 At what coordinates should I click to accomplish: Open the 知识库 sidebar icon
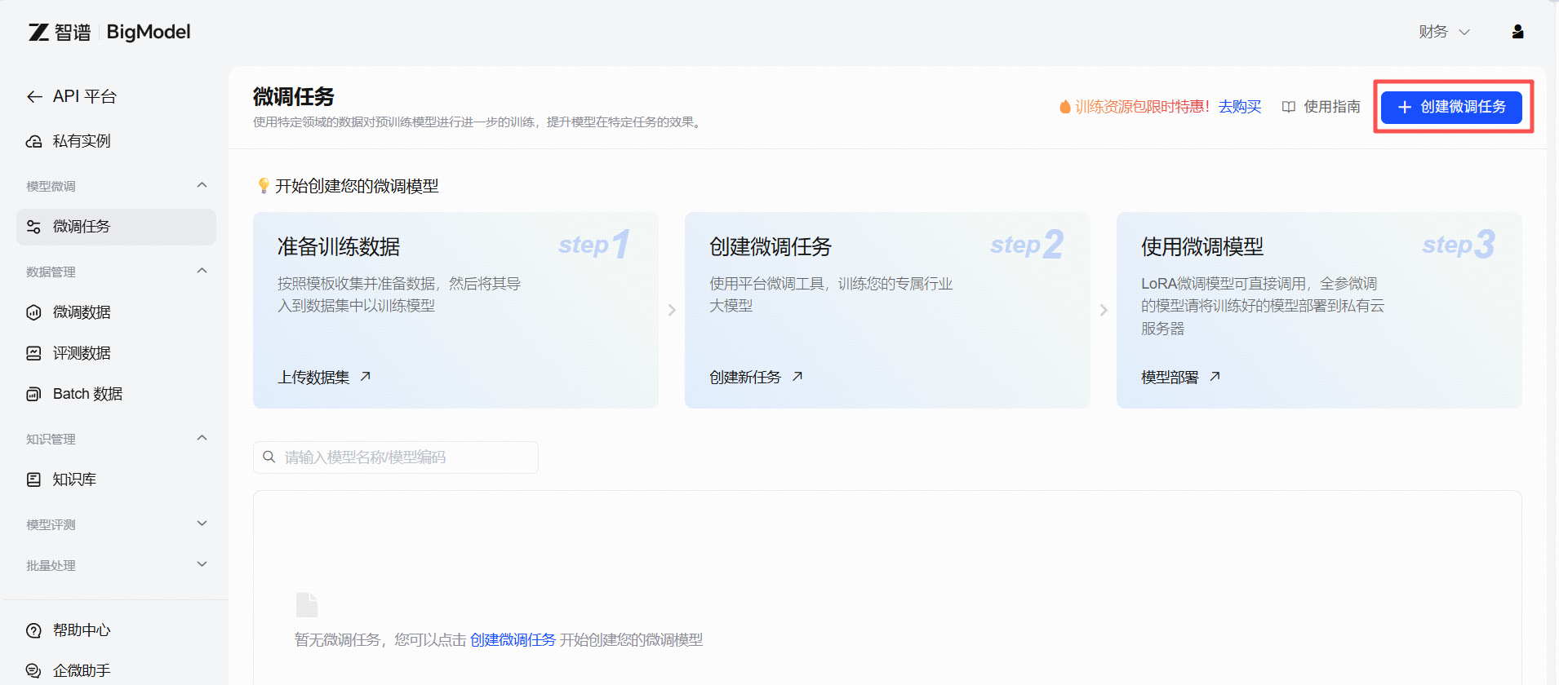click(x=34, y=479)
